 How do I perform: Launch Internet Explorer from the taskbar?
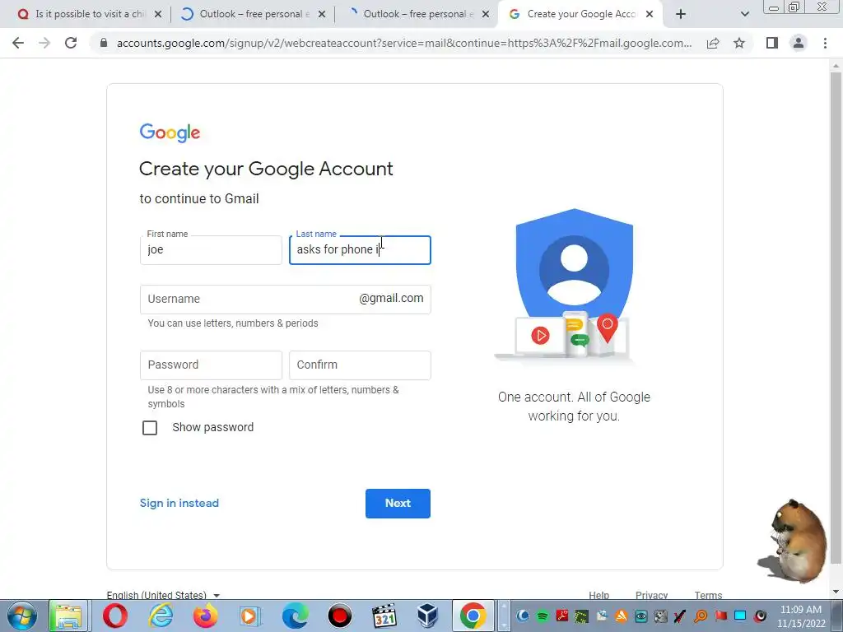coord(161,616)
